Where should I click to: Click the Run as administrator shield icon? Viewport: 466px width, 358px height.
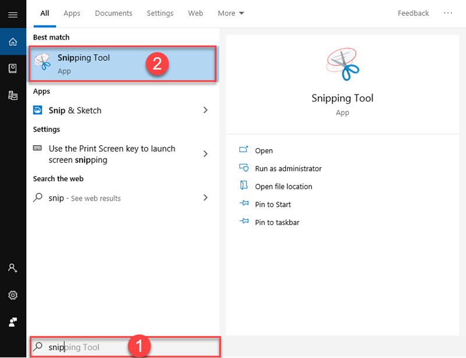[244, 167]
